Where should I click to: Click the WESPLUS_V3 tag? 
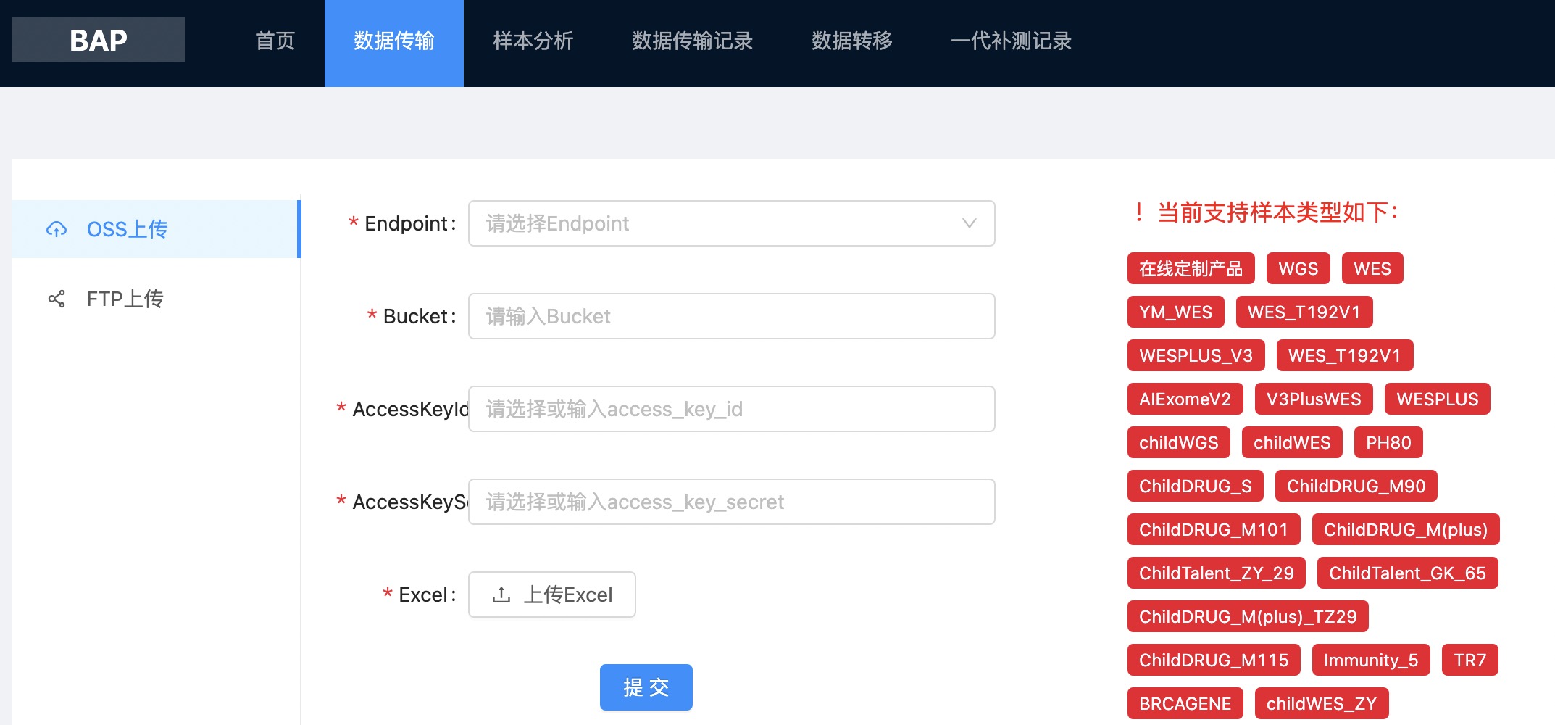1196,355
